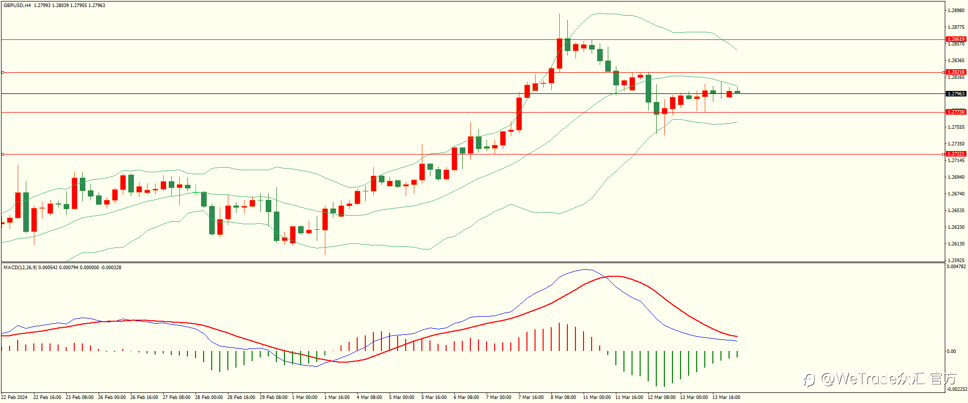Click the 7 Mar 00:00 time label

499,397
